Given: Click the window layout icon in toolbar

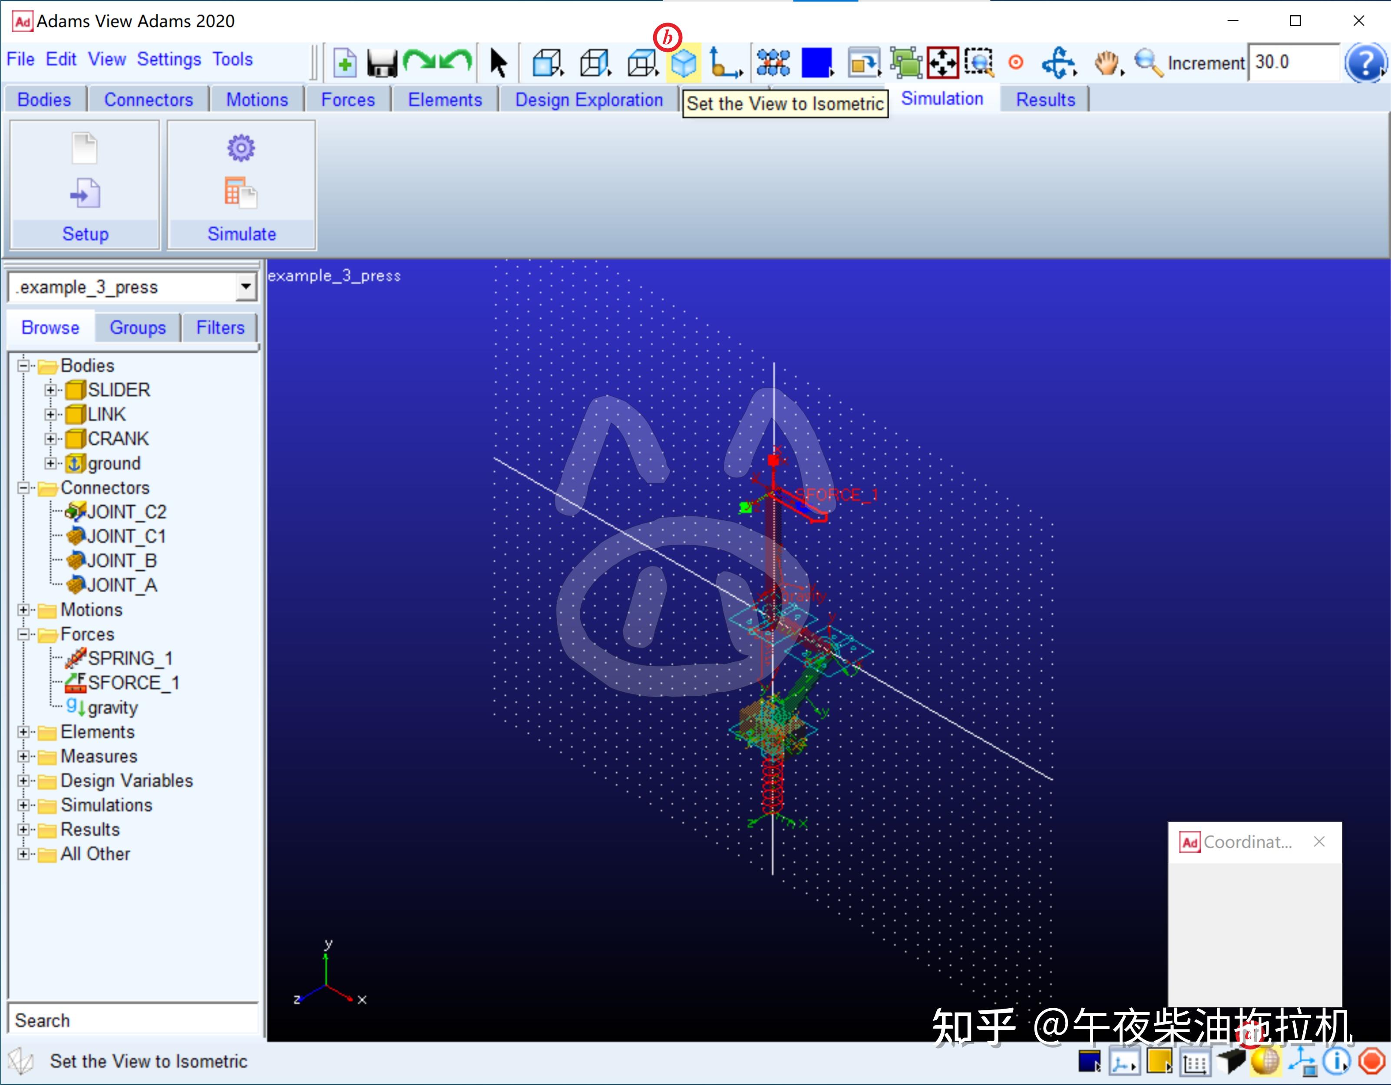Looking at the screenshot, I should [864, 63].
